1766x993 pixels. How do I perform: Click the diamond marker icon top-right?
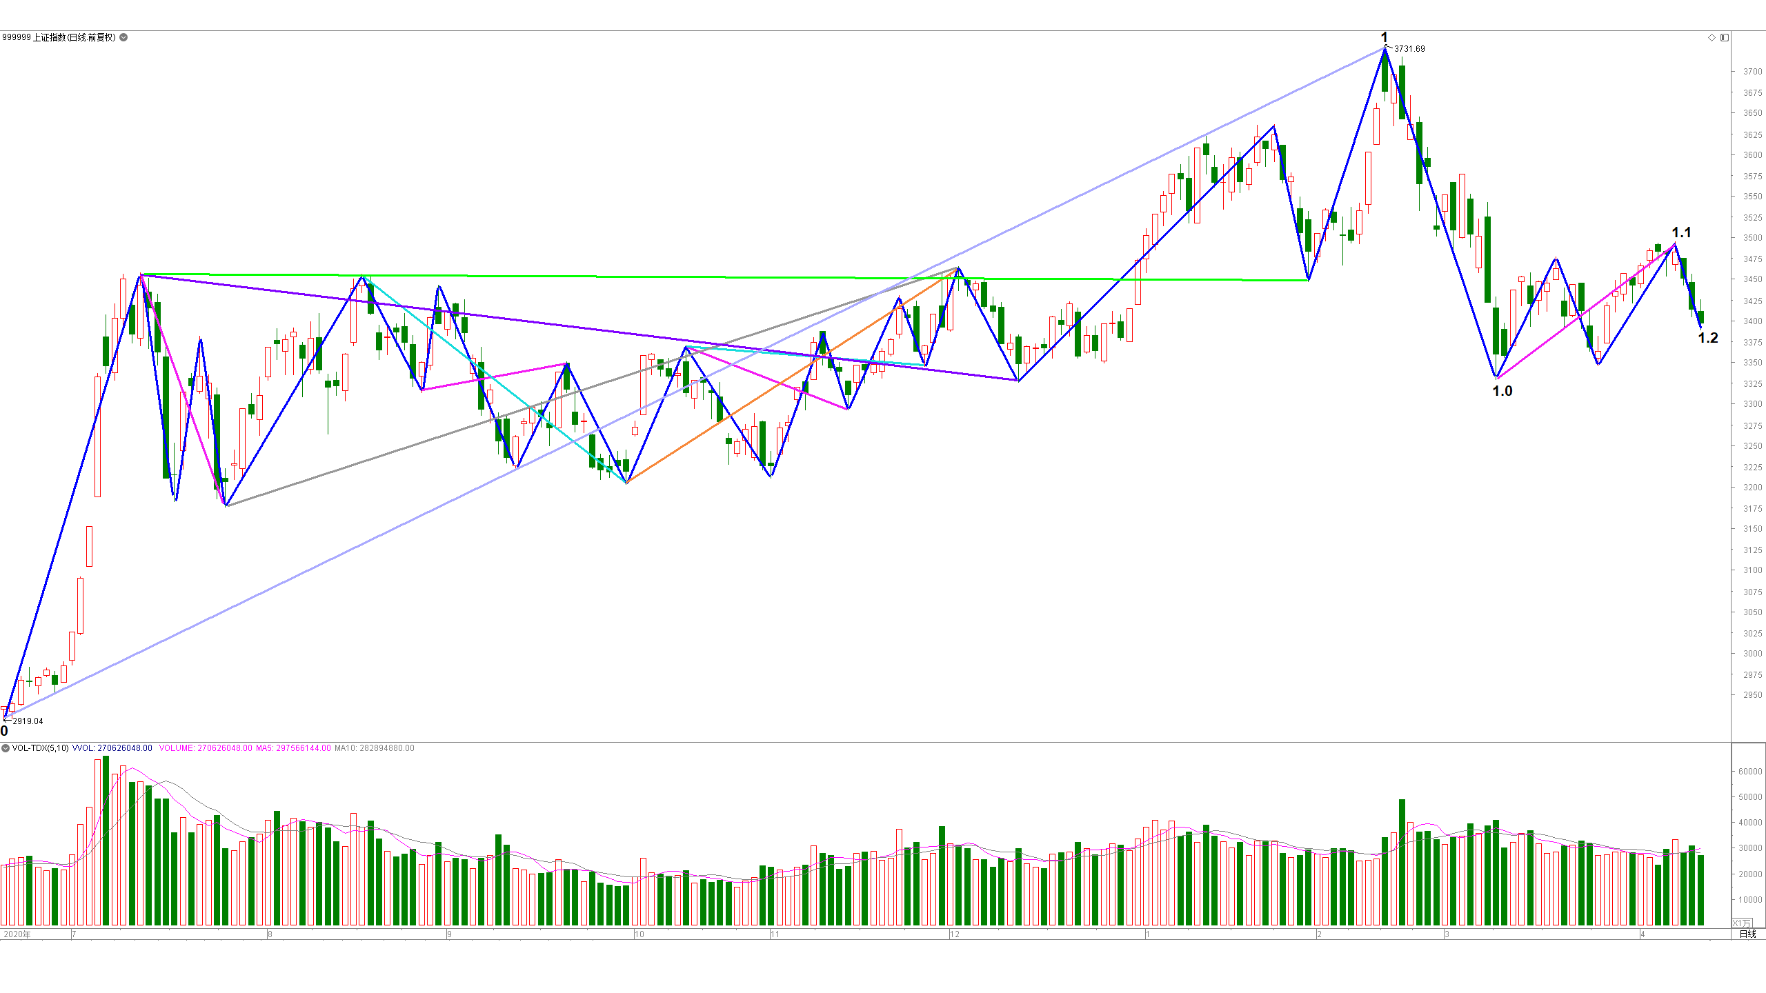(1712, 37)
